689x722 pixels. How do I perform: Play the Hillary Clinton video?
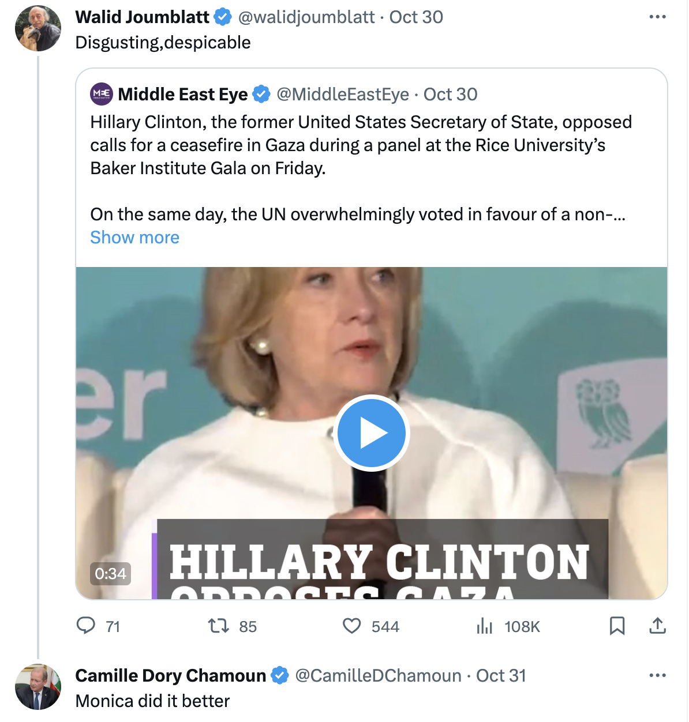click(x=371, y=433)
